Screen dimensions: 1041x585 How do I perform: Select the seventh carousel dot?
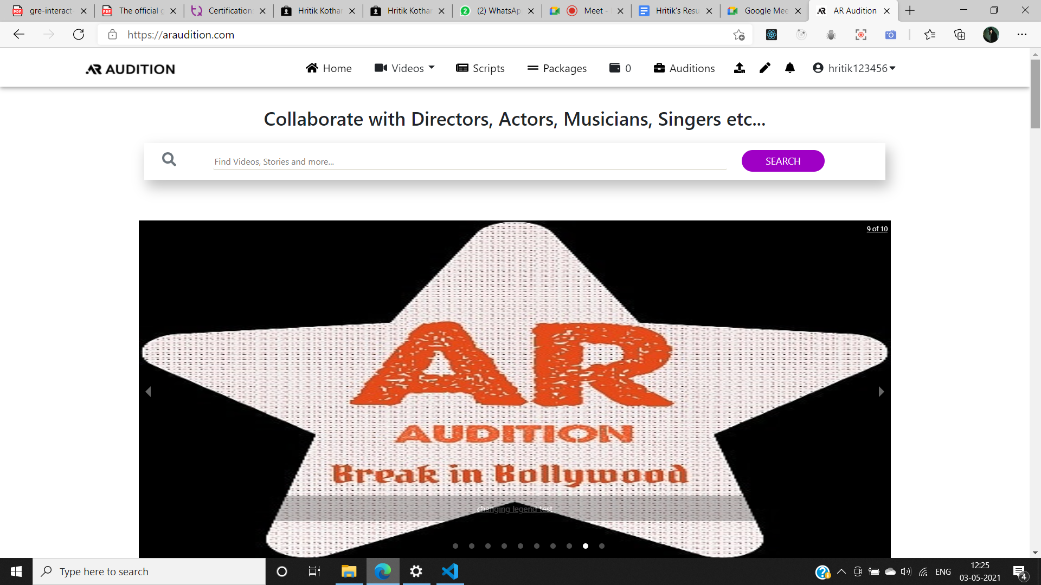click(553, 546)
